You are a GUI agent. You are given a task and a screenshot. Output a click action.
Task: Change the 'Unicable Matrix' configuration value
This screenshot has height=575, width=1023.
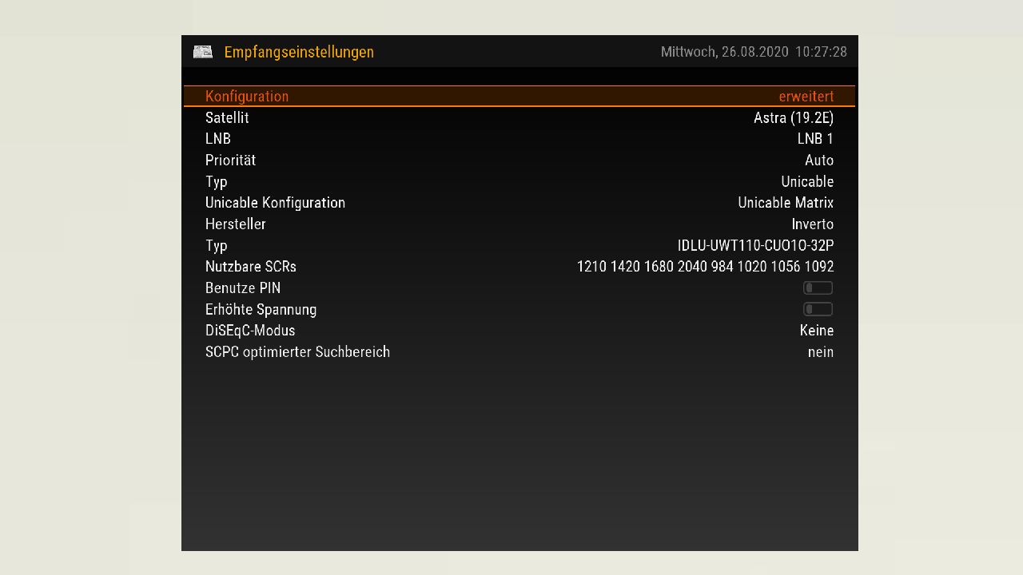click(785, 203)
